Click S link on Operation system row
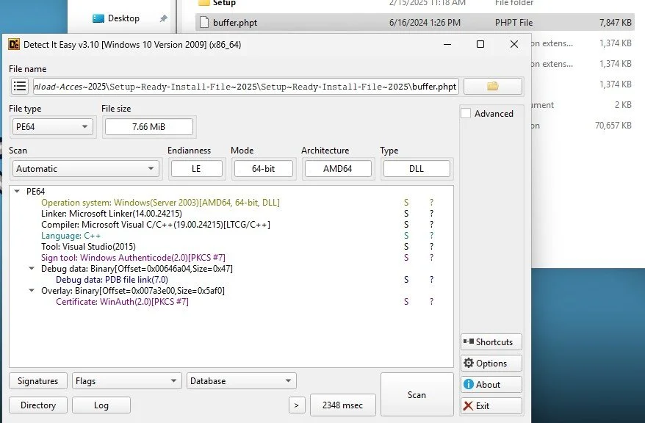The height and width of the screenshot is (423, 645). coord(406,202)
